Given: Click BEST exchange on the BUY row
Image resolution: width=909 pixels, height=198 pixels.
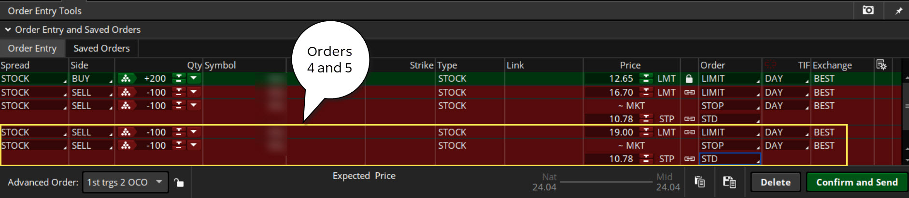Looking at the screenshot, I should 824,78.
